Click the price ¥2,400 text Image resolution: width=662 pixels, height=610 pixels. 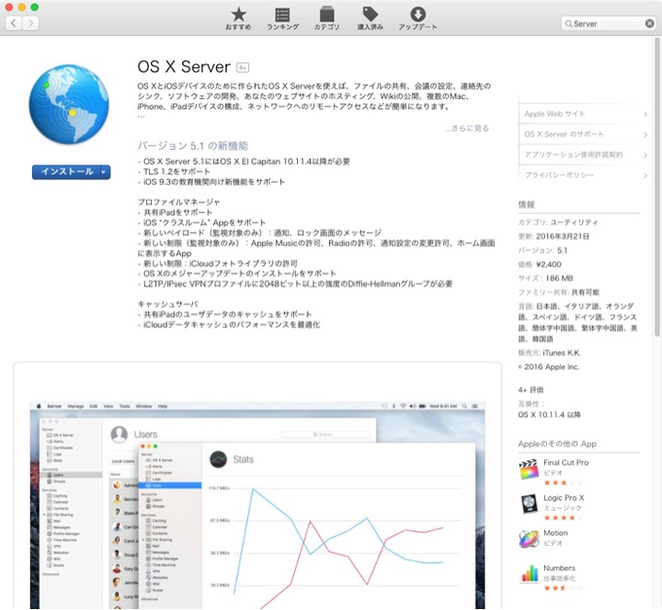click(548, 265)
